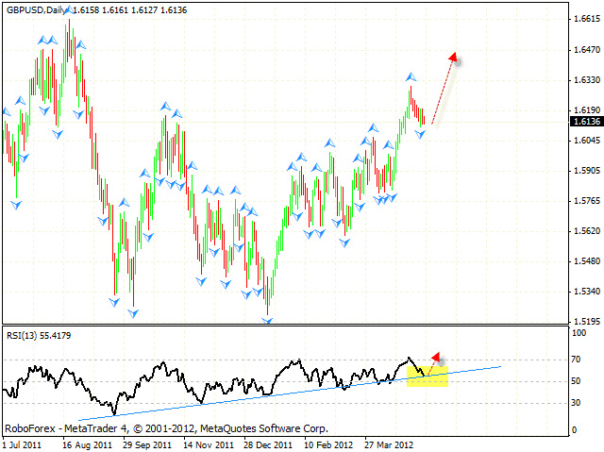Click the yellow highlighted zone in RSI

[x=427, y=375]
